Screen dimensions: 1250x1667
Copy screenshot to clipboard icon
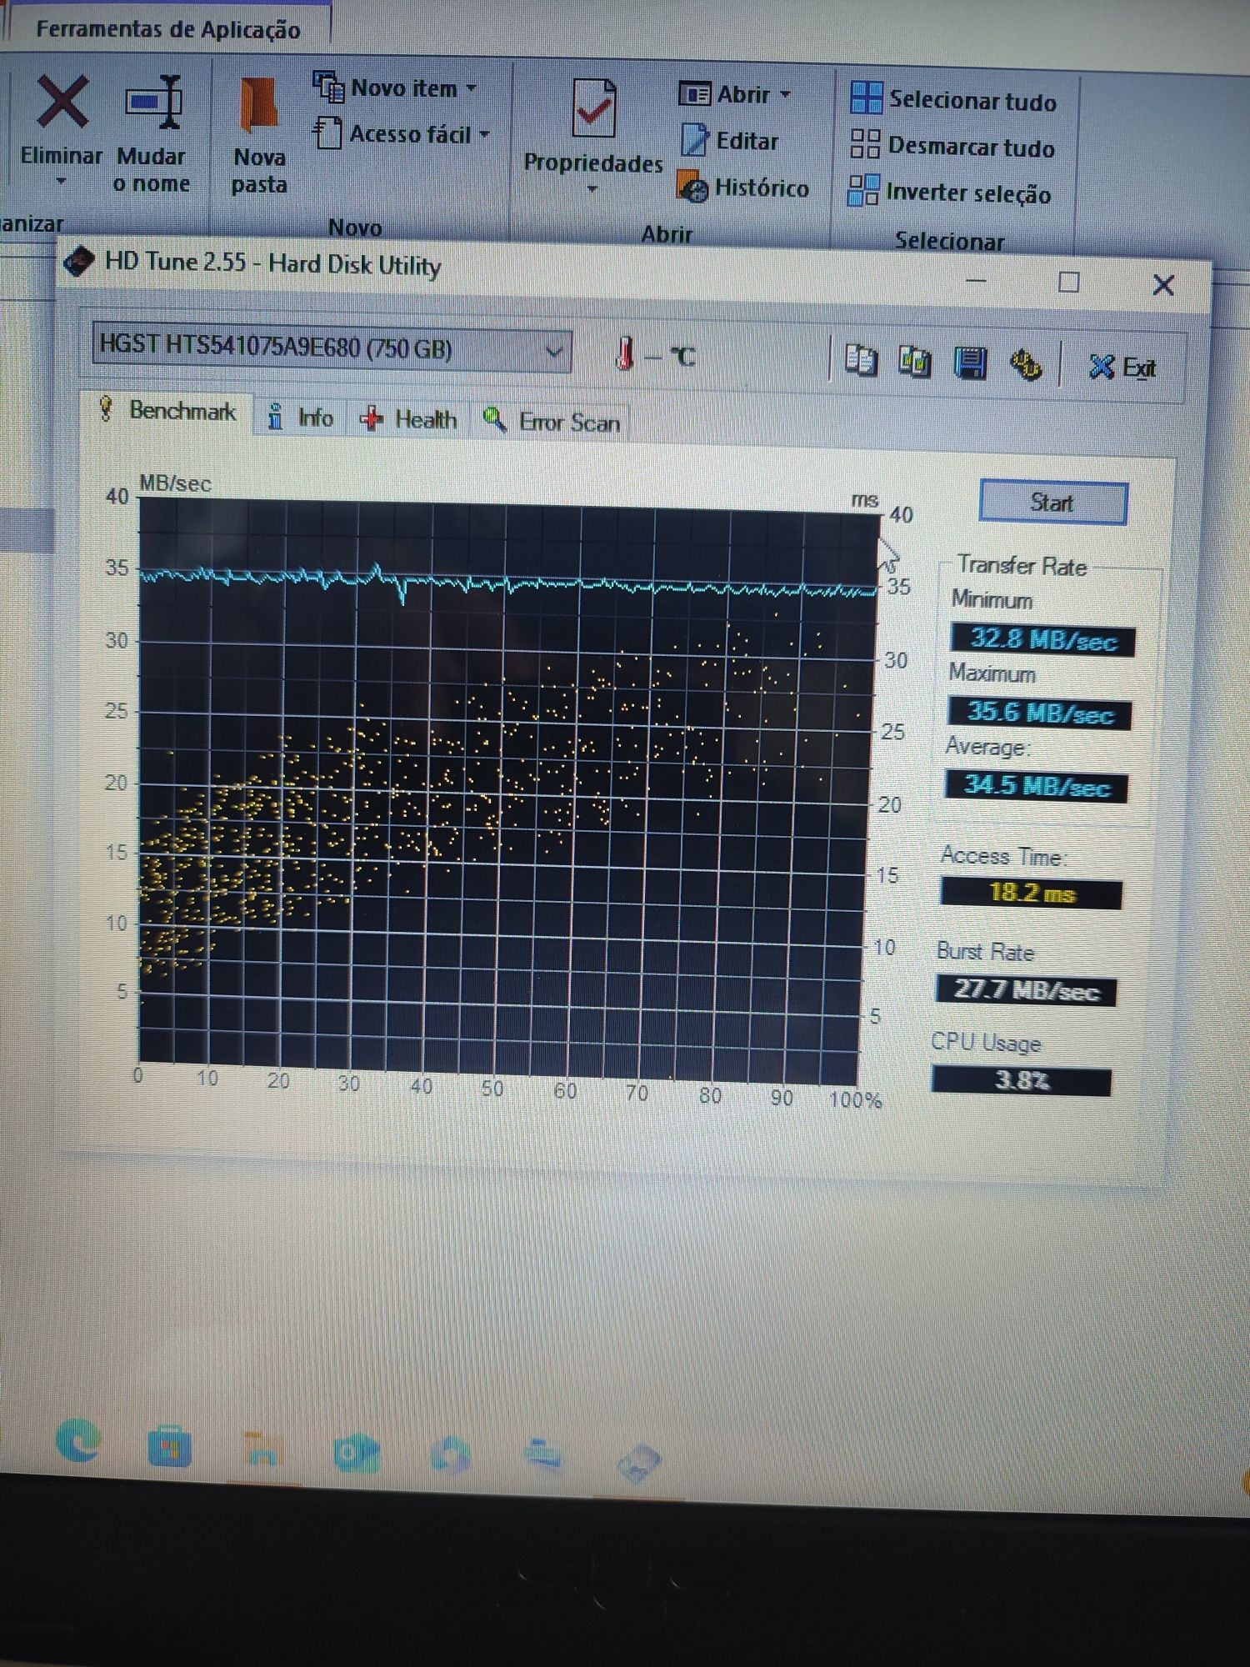pyautogui.click(x=914, y=361)
